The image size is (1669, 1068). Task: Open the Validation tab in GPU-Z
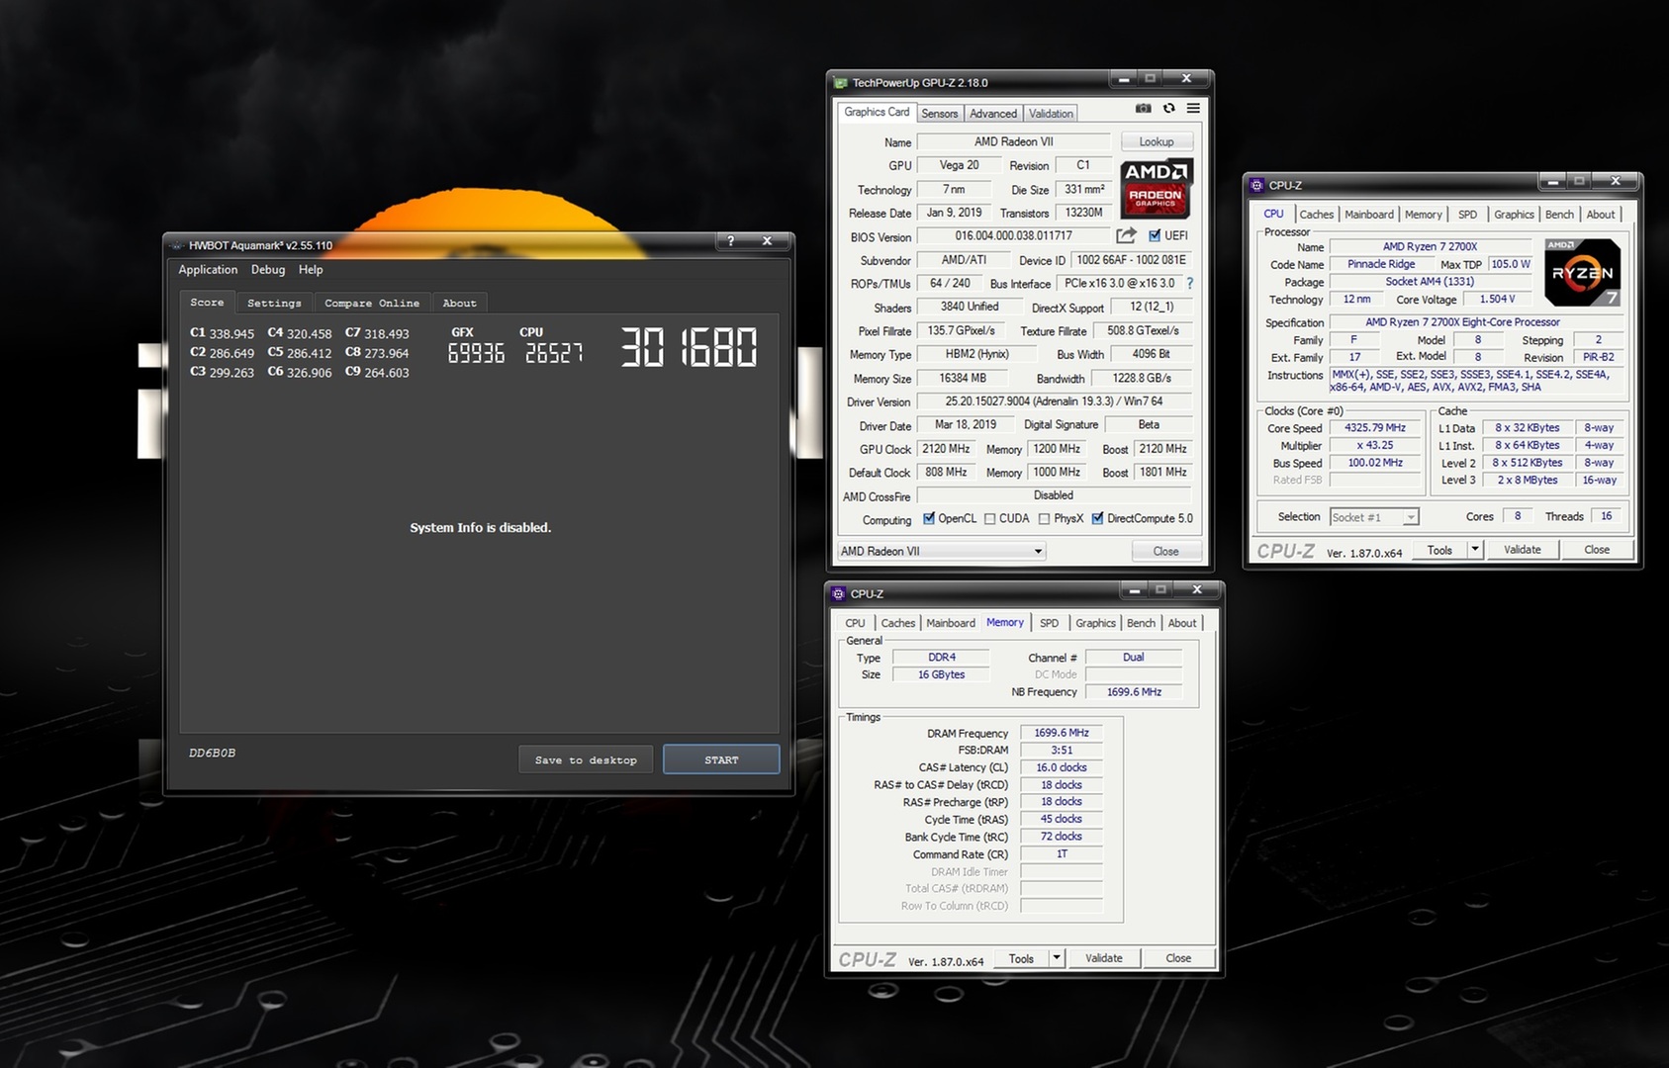tap(1051, 114)
